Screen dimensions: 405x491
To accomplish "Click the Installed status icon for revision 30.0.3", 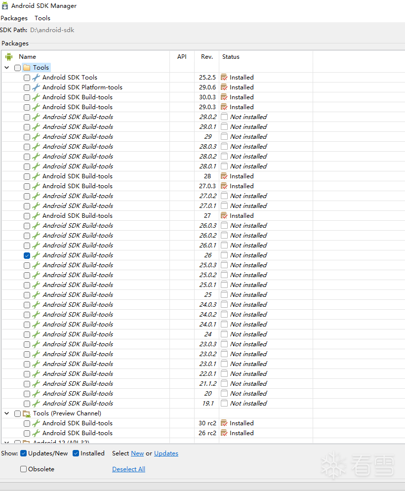I will pos(224,97).
